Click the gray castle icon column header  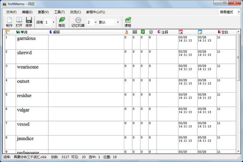(x=135, y=32)
